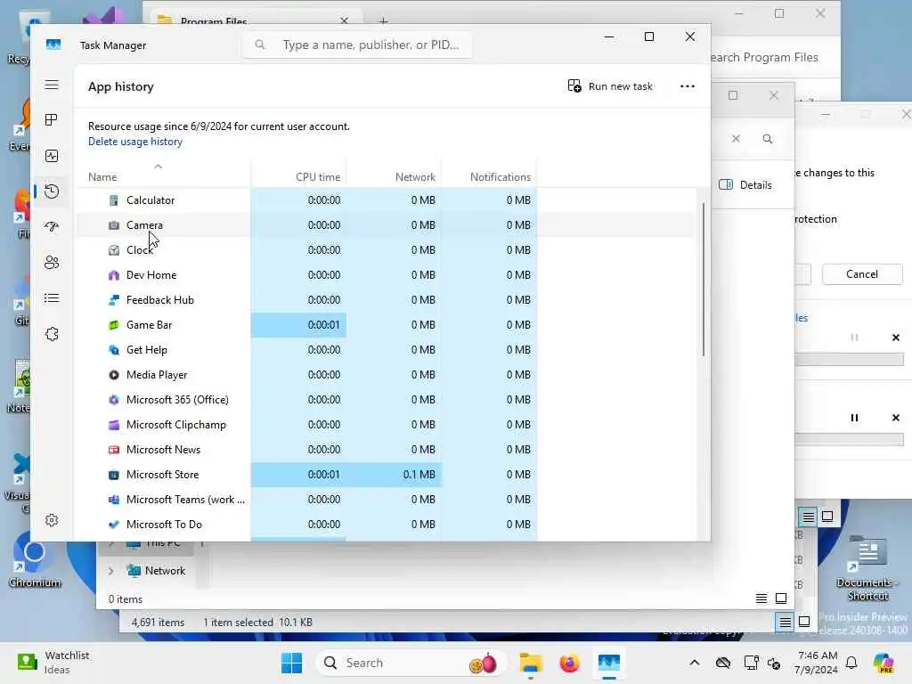The height and width of the screenshot is (684, 912).
Task: Click the Cancel button in the dialog
Action: tap(862, 274)
